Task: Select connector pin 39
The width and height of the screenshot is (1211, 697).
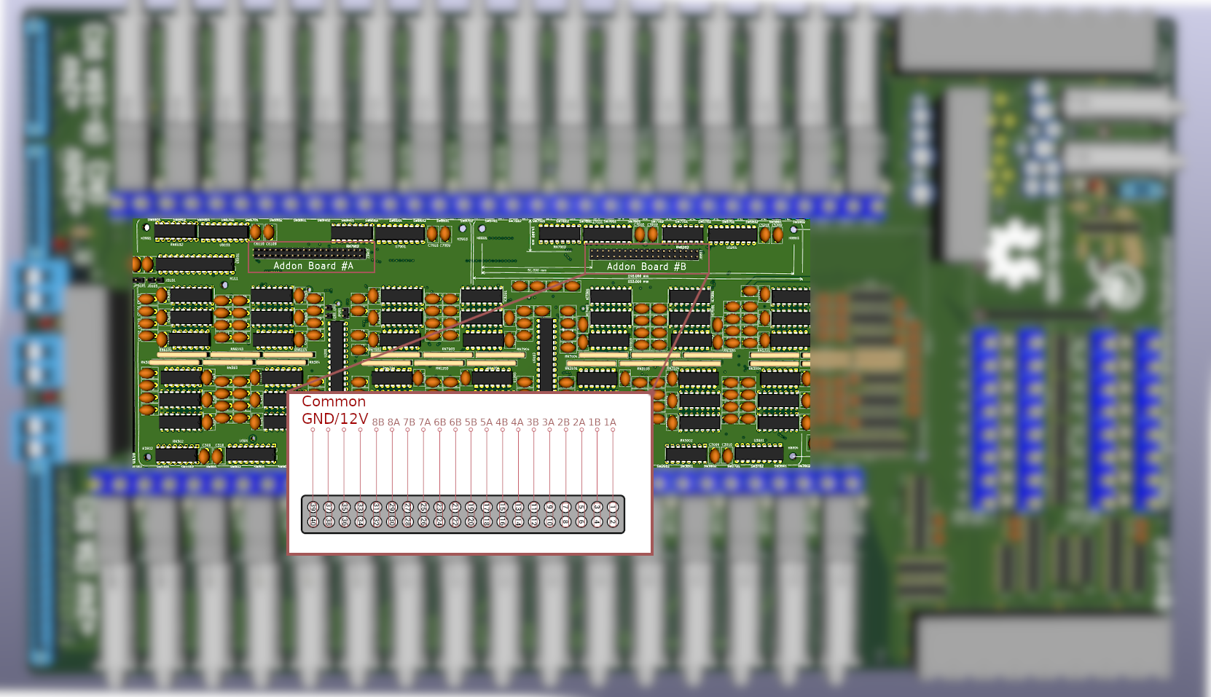Action: pos(313,507)
